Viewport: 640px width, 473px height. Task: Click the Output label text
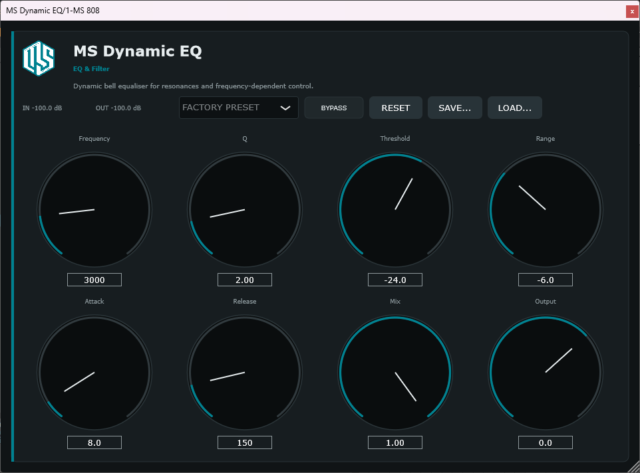[x=546, y=302]
